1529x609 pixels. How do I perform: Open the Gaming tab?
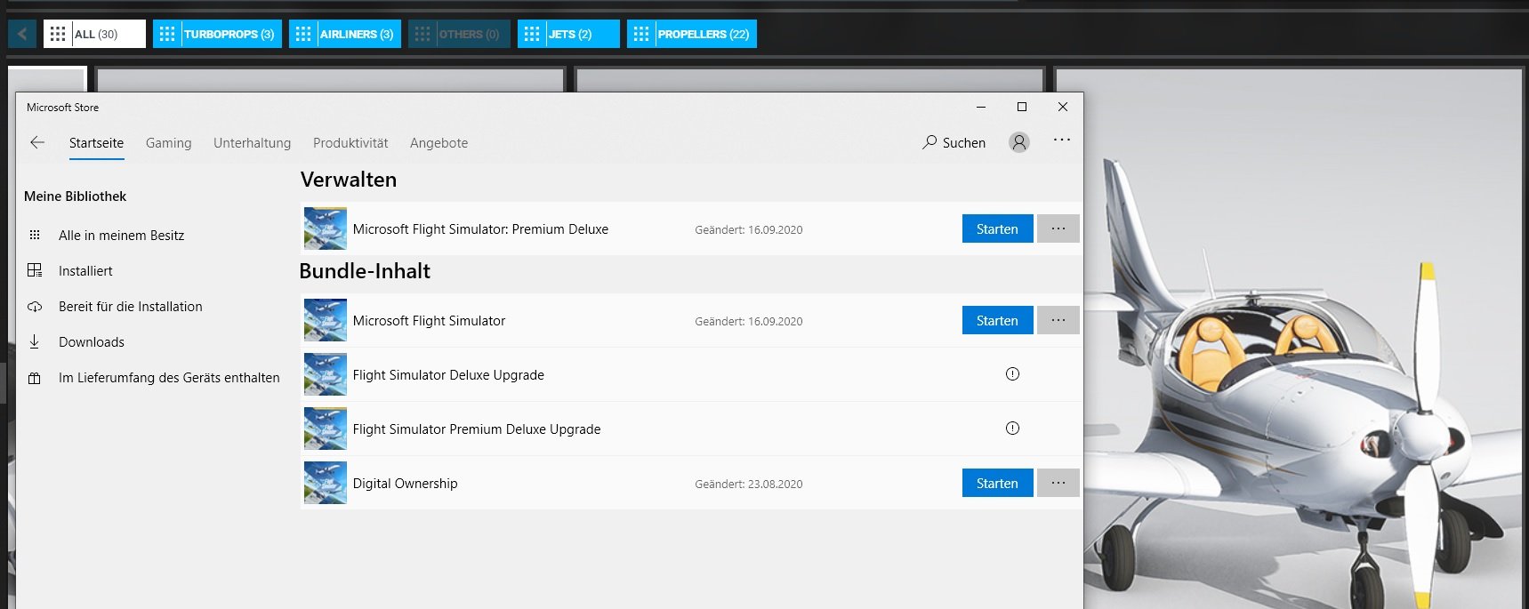168,143
